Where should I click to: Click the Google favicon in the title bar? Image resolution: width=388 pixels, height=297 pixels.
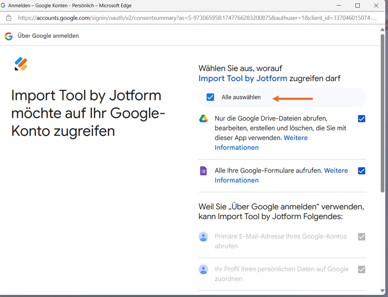click(3, 5)
